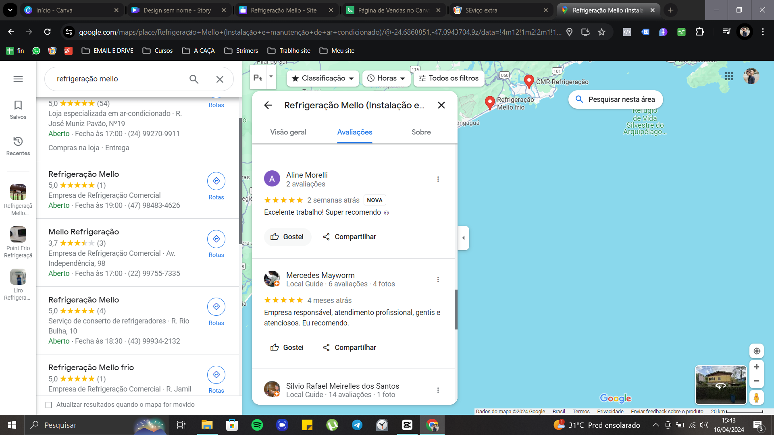Open Street View Pegman
Image resolution: width=774 pixels, height=435 pixels.
[757, 398]
